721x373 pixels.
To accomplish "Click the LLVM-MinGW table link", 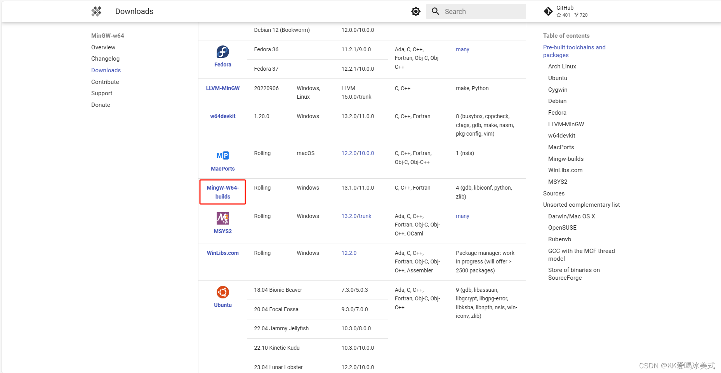I will click(x=223, y=88).
